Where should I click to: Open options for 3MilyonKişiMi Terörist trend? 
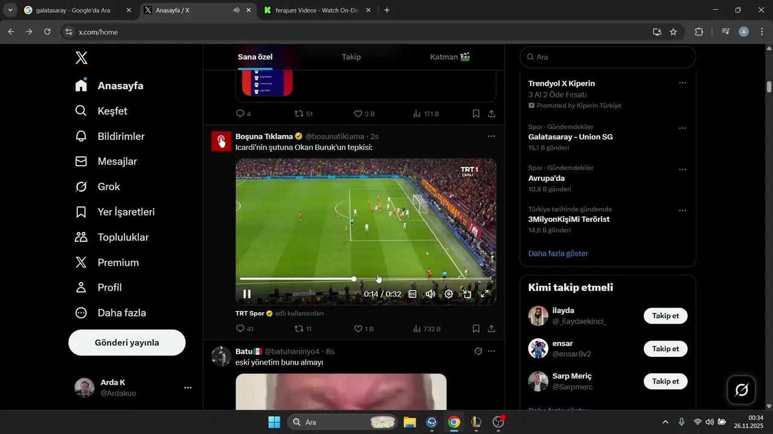point(682,211)
